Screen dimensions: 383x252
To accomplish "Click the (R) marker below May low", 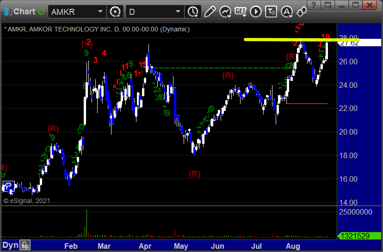I will (x=195, y=174).
